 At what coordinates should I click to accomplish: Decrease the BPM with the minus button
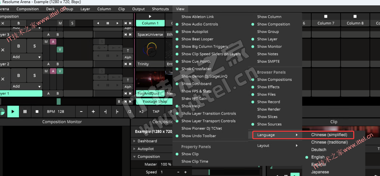[81, 112]
